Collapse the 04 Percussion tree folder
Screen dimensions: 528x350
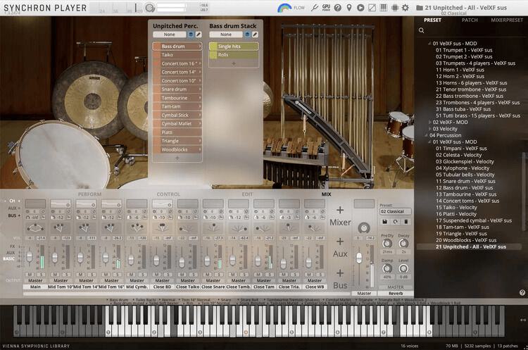(x=427, y=135)
